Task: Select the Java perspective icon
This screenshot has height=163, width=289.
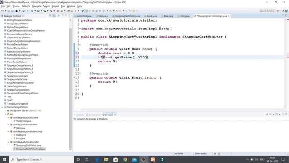Action: [x=283, y=11]
